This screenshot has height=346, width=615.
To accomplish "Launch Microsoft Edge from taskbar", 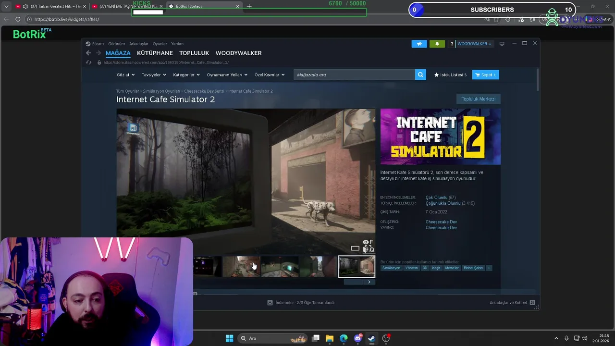I will coord(344,338).
